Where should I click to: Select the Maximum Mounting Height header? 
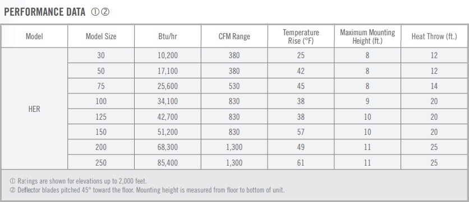pyautogui.click(x=367, y=36)
